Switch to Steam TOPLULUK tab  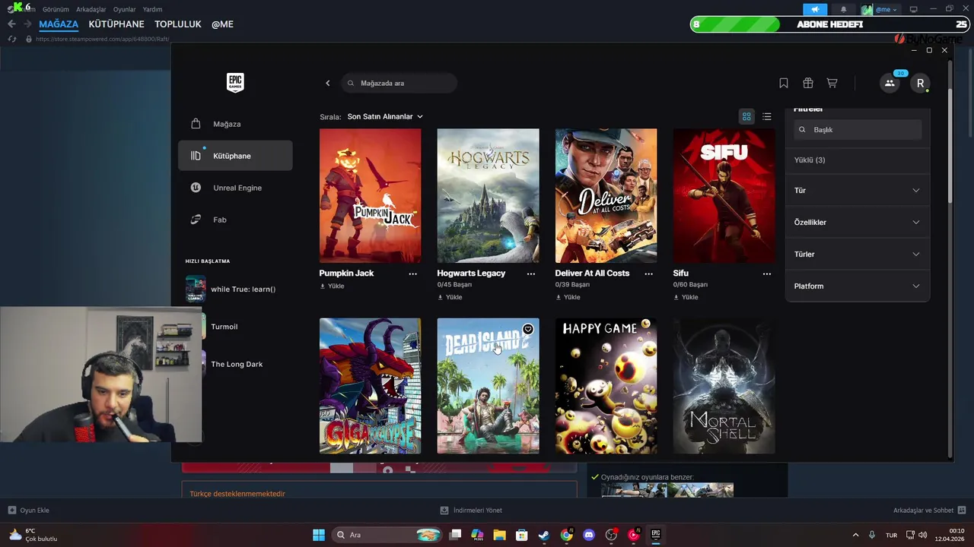178,24
